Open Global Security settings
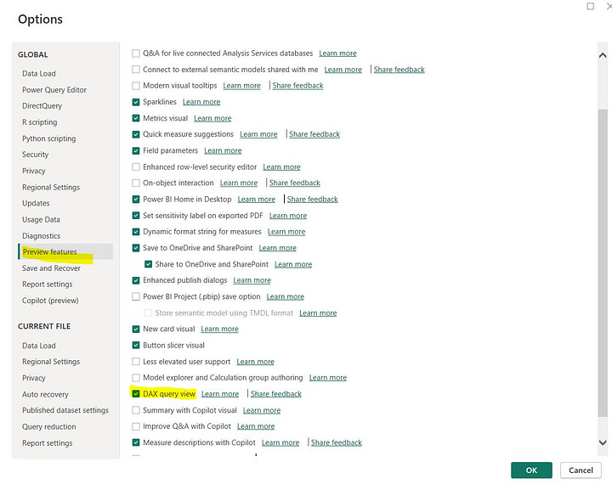The width and height of the screenshot is (612, 490). [35, 155]
